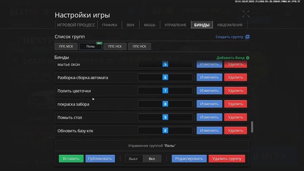Click the Настройки игры title

click(82, 15)
